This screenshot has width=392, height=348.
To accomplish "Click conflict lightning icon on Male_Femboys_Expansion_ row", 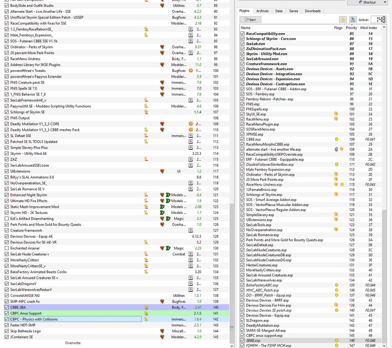I will coord(146,35).
